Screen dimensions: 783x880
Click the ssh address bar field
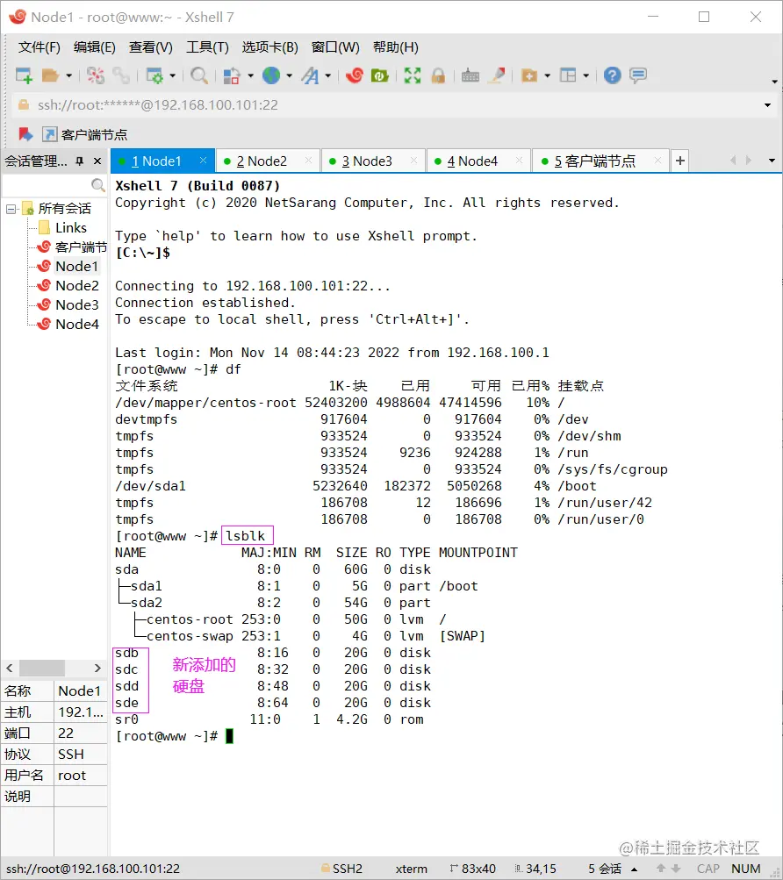pyautogui.click(x=388, y=105)
